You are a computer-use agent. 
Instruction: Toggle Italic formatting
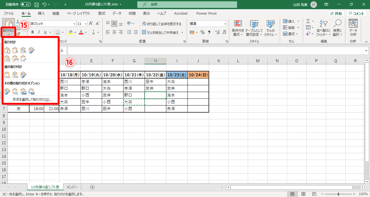click(x=39, y=32)
